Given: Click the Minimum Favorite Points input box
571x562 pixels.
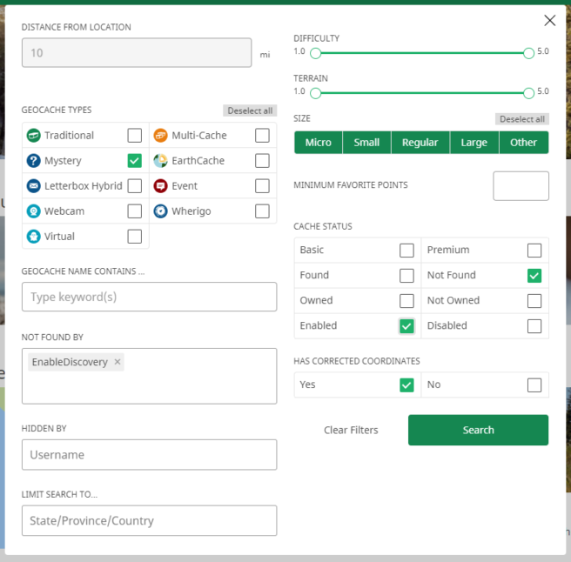Looking at the screenshot, I should 521,186.
